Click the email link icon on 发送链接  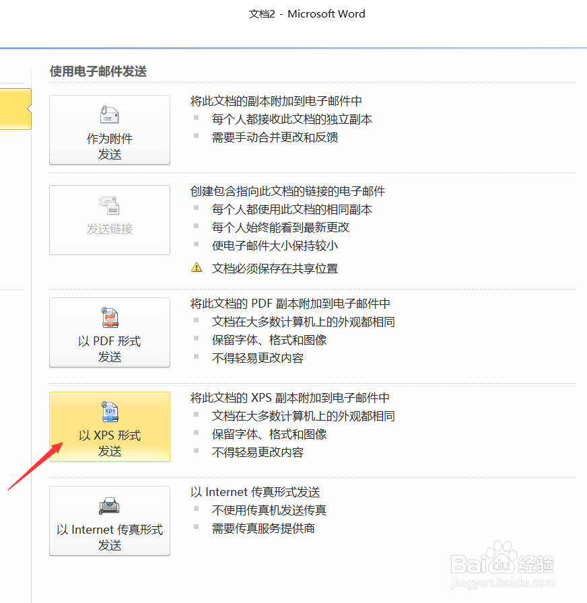pyautogui.click(x=109, y=205)
